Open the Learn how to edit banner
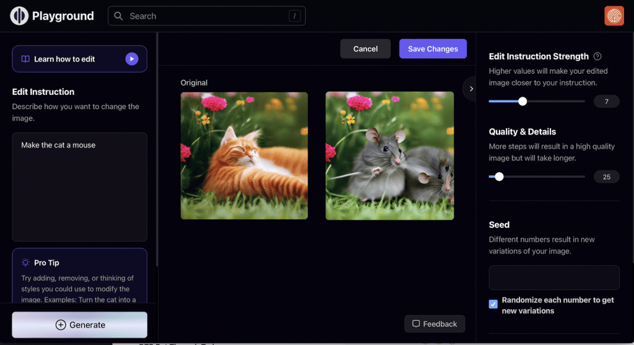 (x=80, y=59)
